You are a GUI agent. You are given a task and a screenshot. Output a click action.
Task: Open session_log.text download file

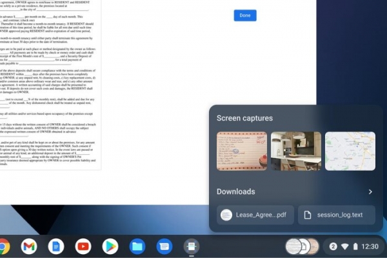point(336,215)
